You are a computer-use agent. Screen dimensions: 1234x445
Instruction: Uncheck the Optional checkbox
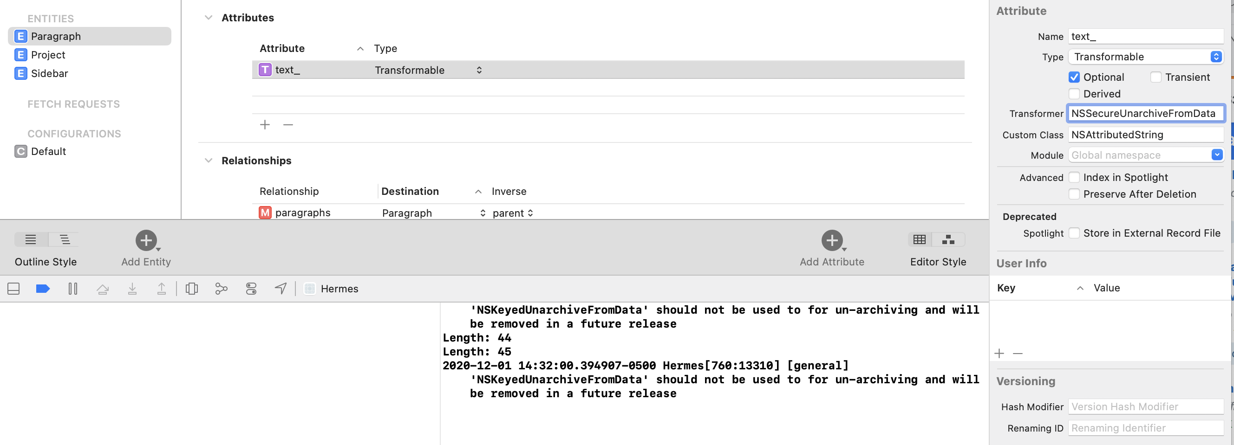(1074, 77)
